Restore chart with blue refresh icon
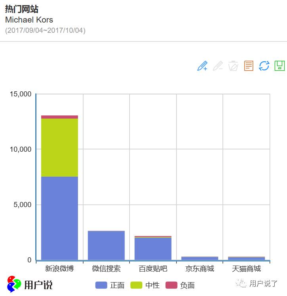This screenshot has height=296, width=287. [264, 66]
